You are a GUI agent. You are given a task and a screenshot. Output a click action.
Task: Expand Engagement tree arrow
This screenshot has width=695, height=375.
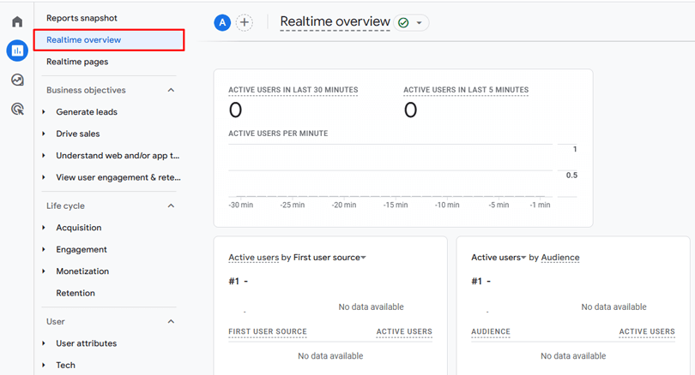click(x=44, y=249)
